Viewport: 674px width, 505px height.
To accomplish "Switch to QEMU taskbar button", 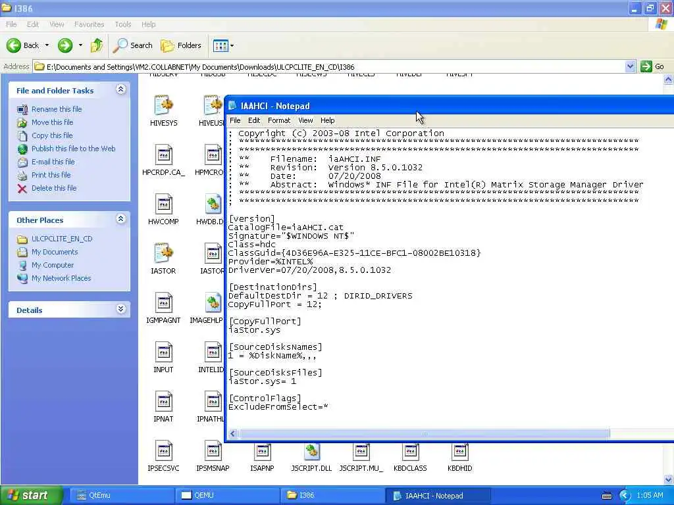I will tap(227, 495).
